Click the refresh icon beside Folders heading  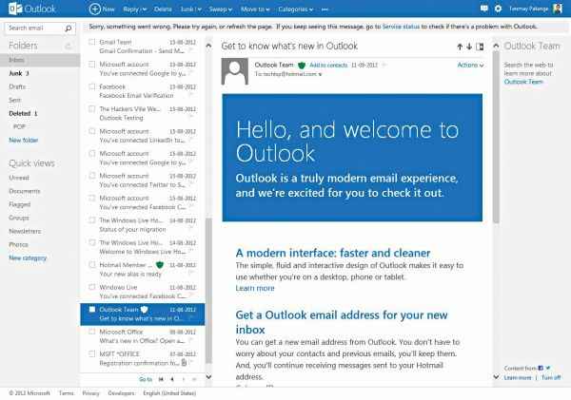coord(69,46)
